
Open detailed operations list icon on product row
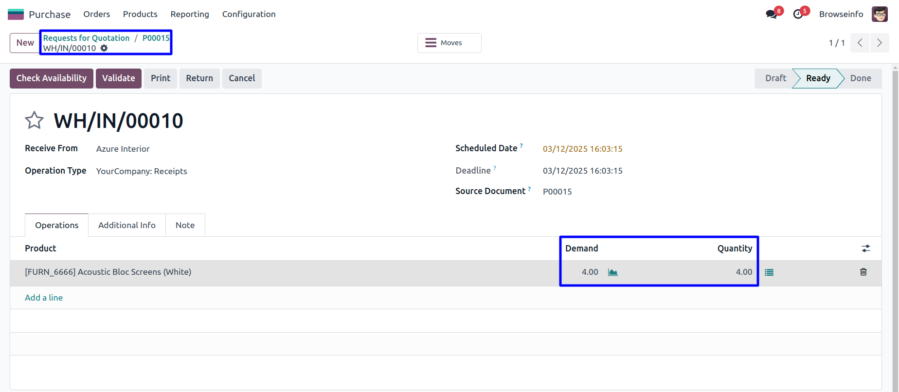(769, 272)
